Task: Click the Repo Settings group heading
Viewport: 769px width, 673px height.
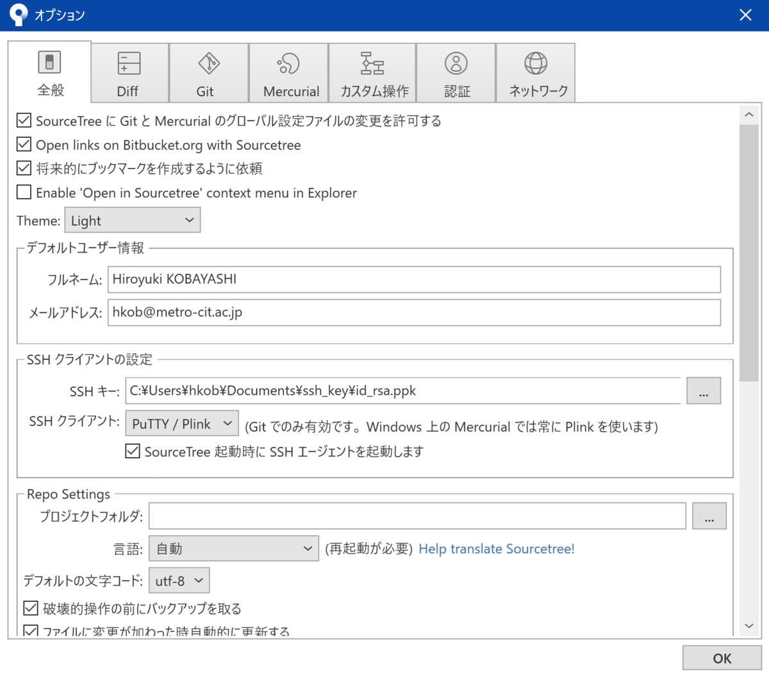Action: 69,494
